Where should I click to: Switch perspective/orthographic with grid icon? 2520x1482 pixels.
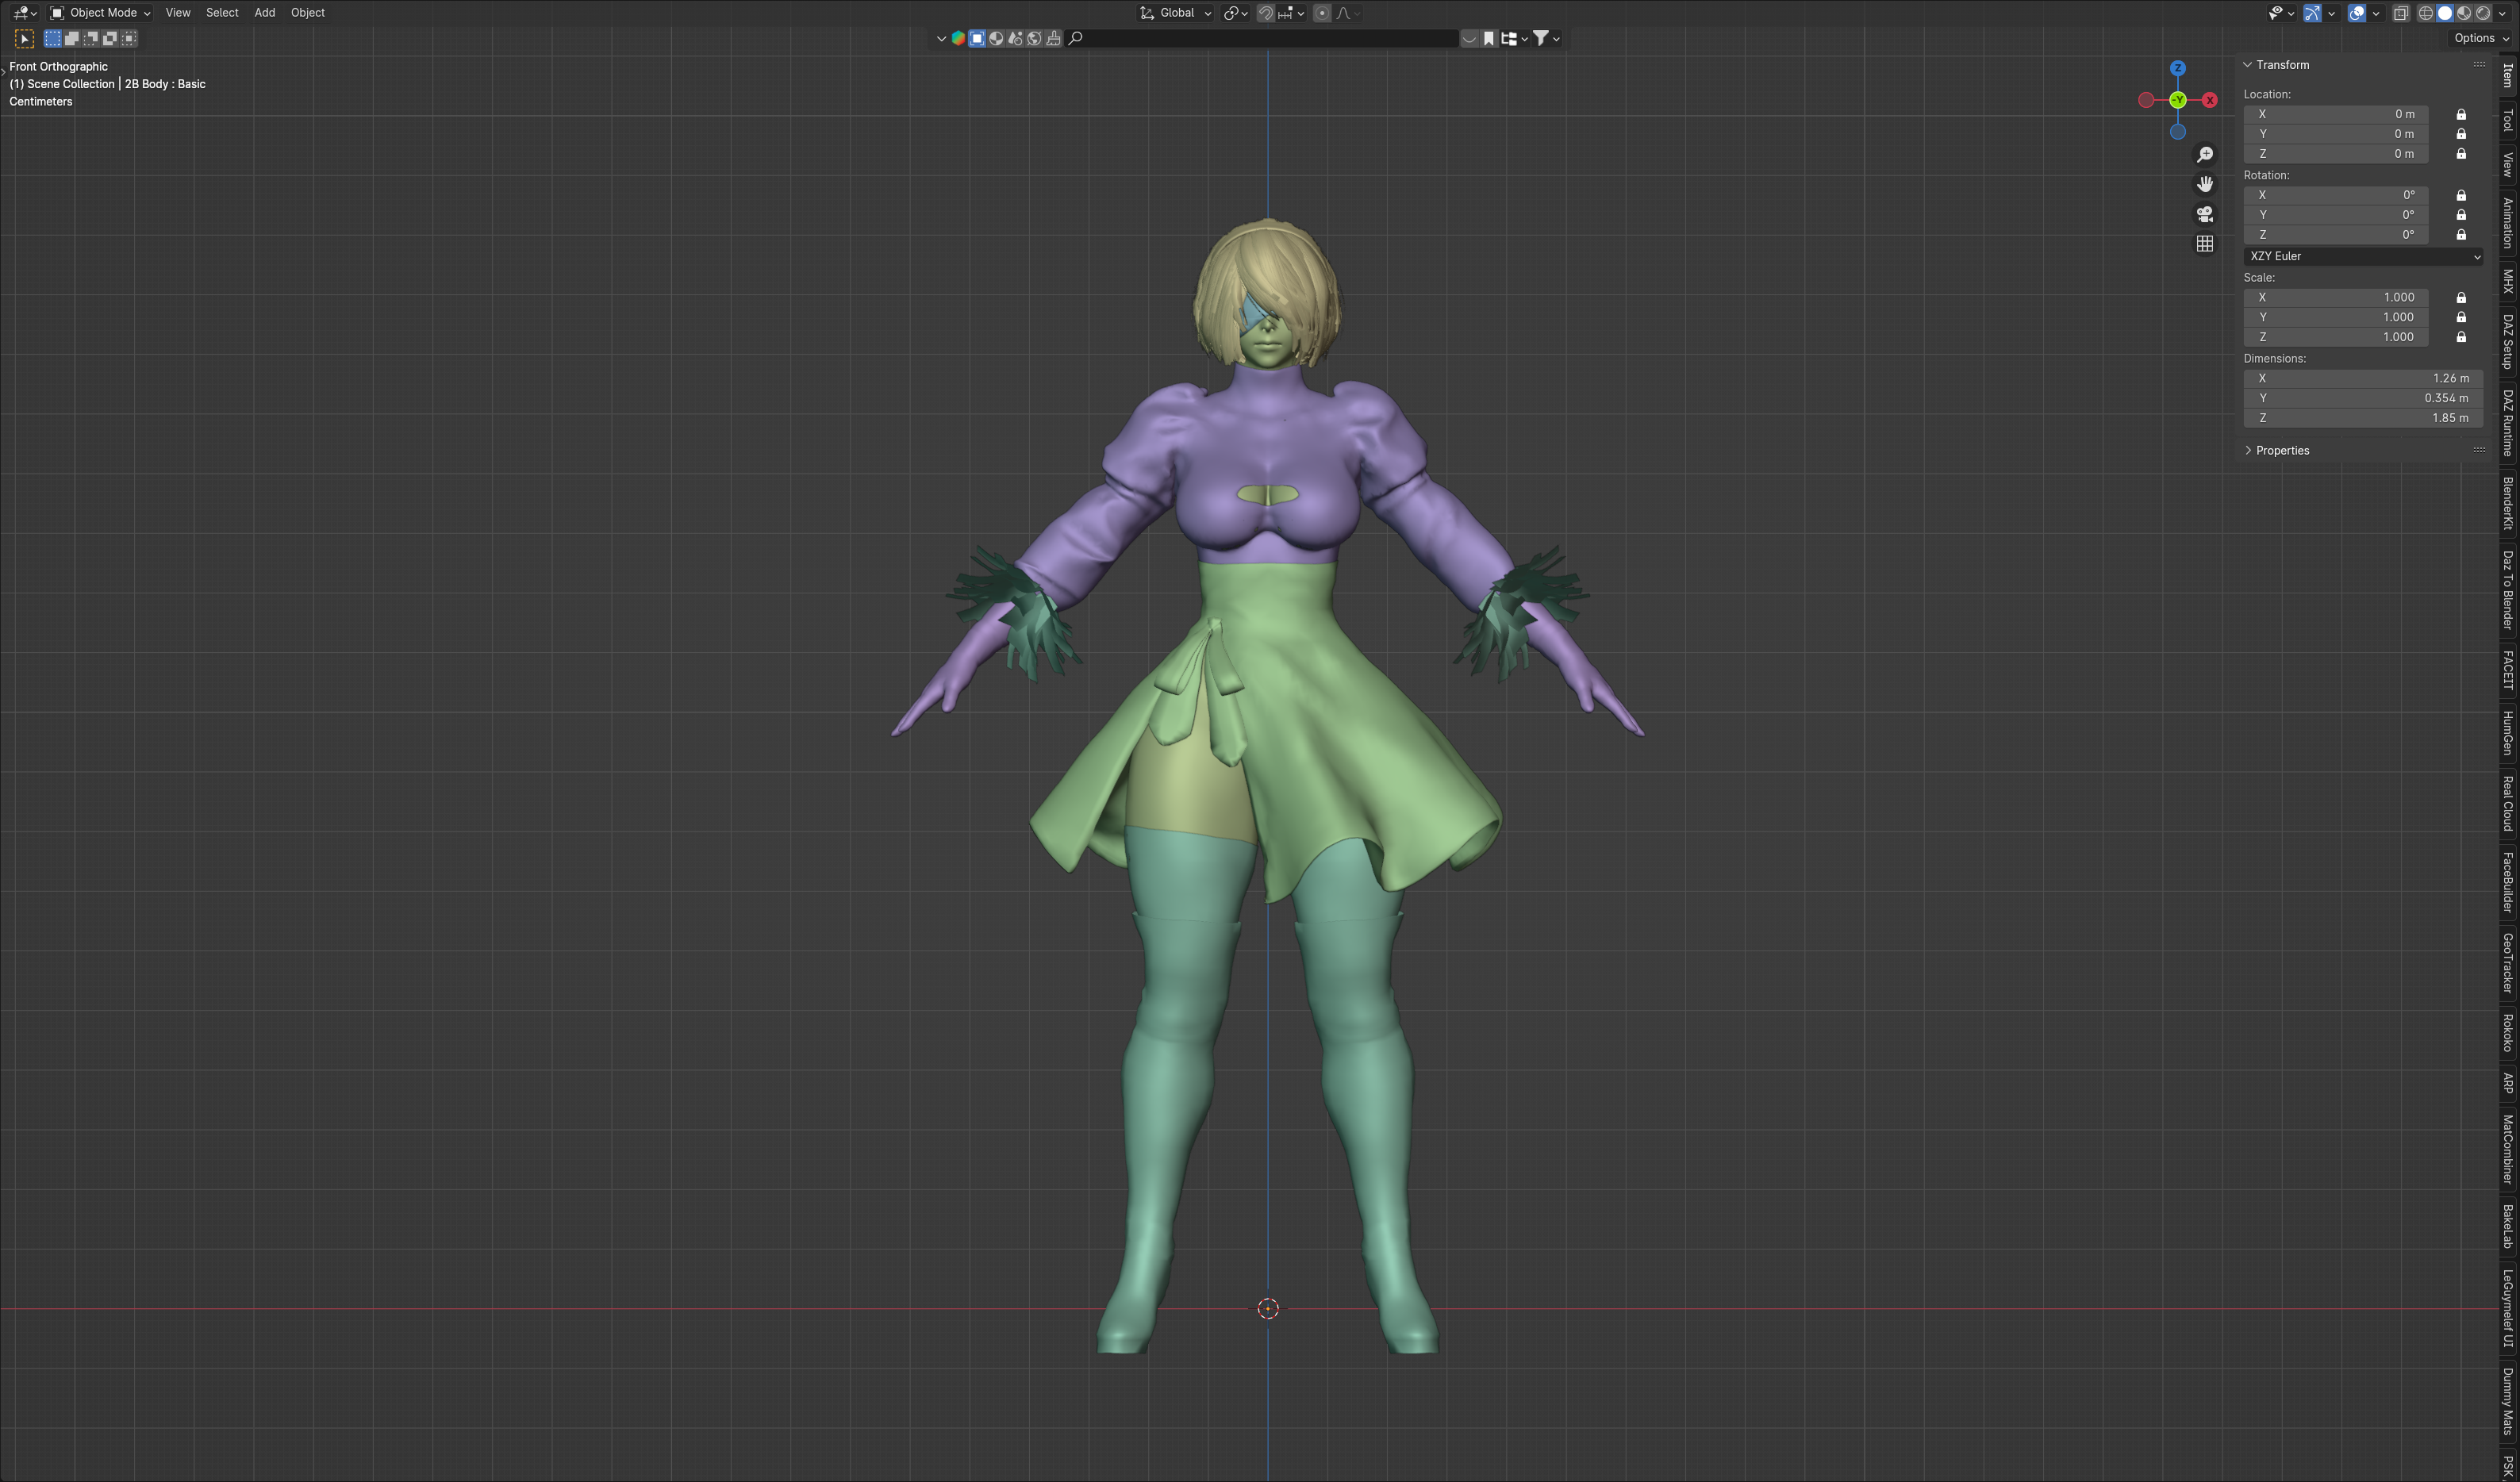coord(2205,244)
